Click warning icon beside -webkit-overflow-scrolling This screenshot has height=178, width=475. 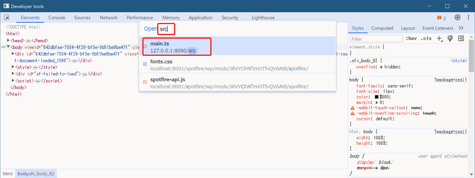click(353, 113)
